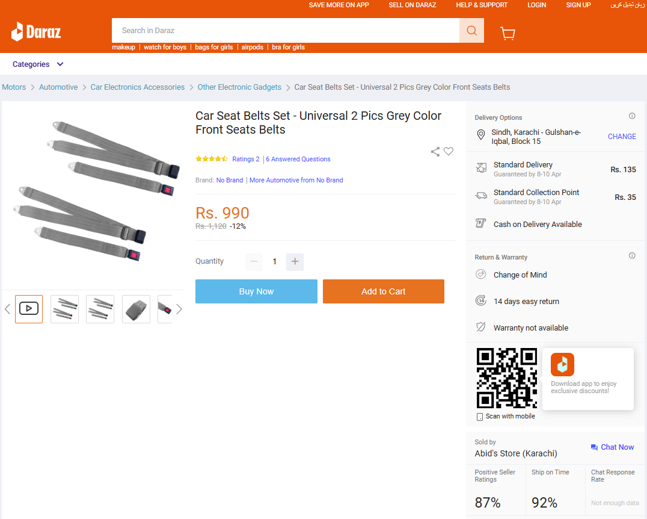
Task: Click the Daraz logo
Action: pos(36,31)
